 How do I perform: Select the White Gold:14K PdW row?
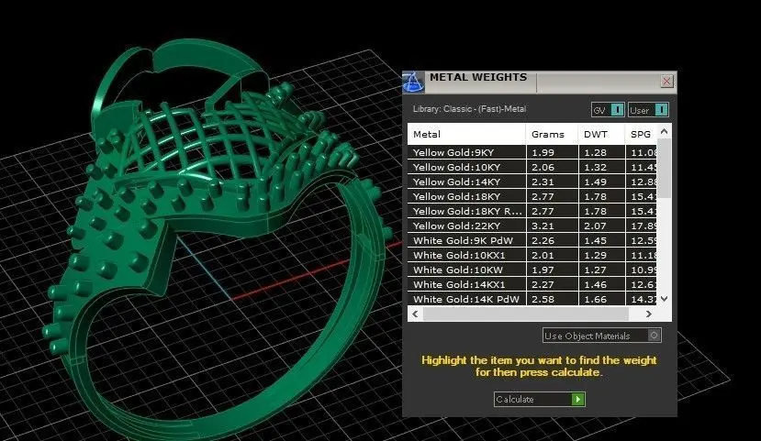tap(532, 299)
